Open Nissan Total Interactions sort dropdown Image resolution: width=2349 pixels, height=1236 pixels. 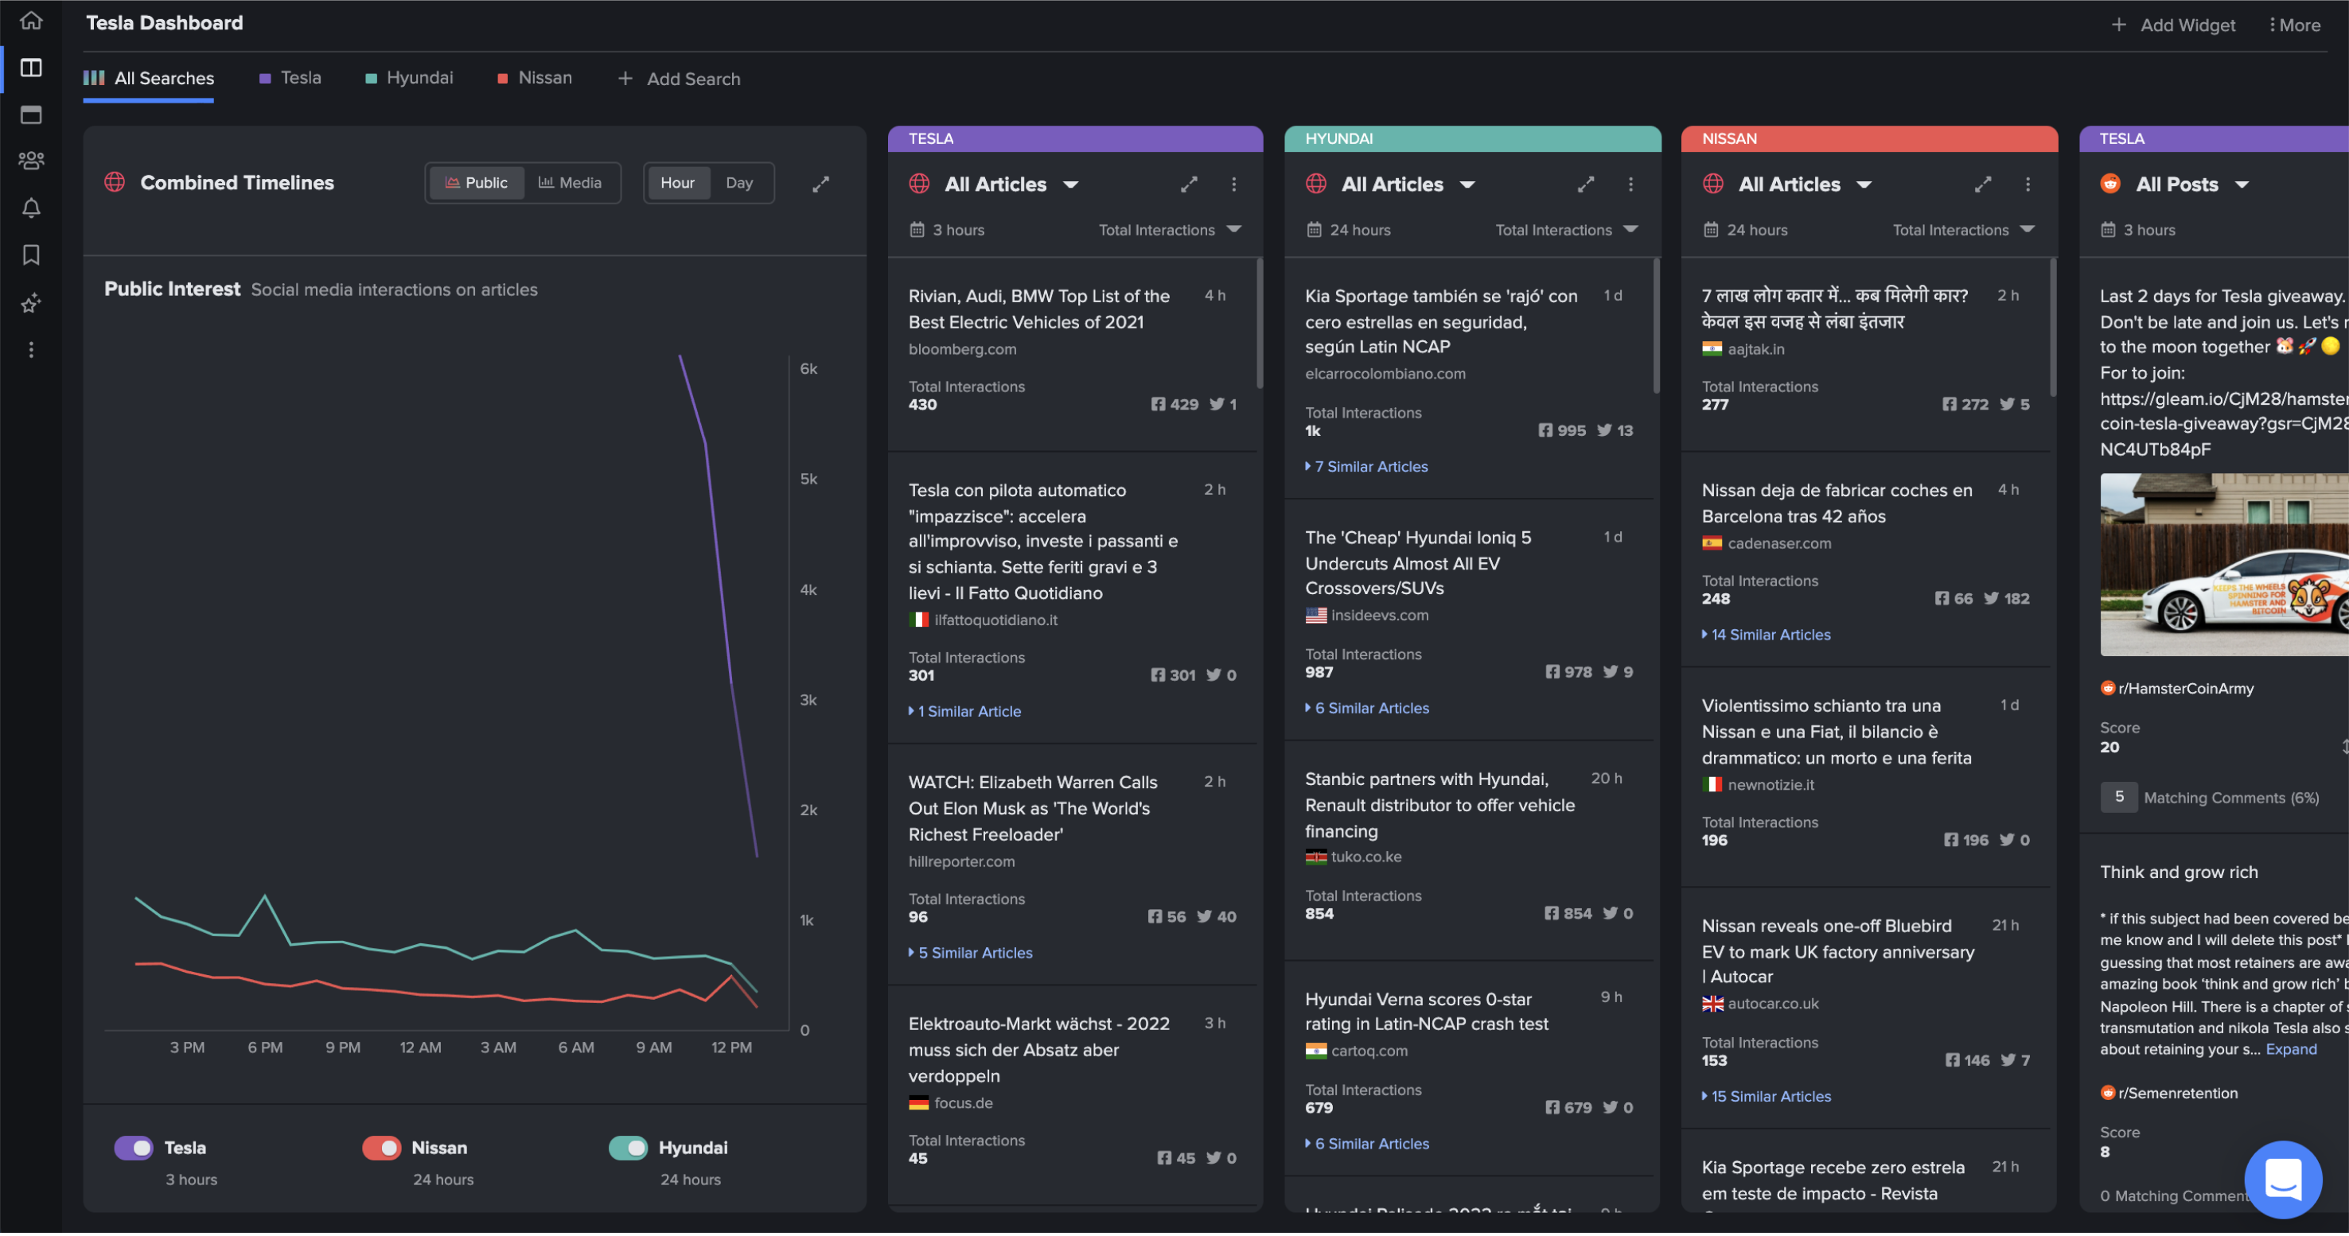(x=1963, y=231)
